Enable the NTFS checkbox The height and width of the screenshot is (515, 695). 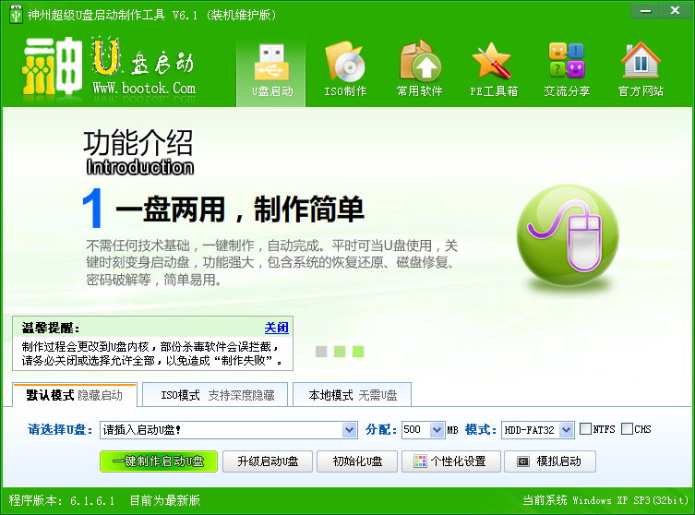tap(585, 428)
